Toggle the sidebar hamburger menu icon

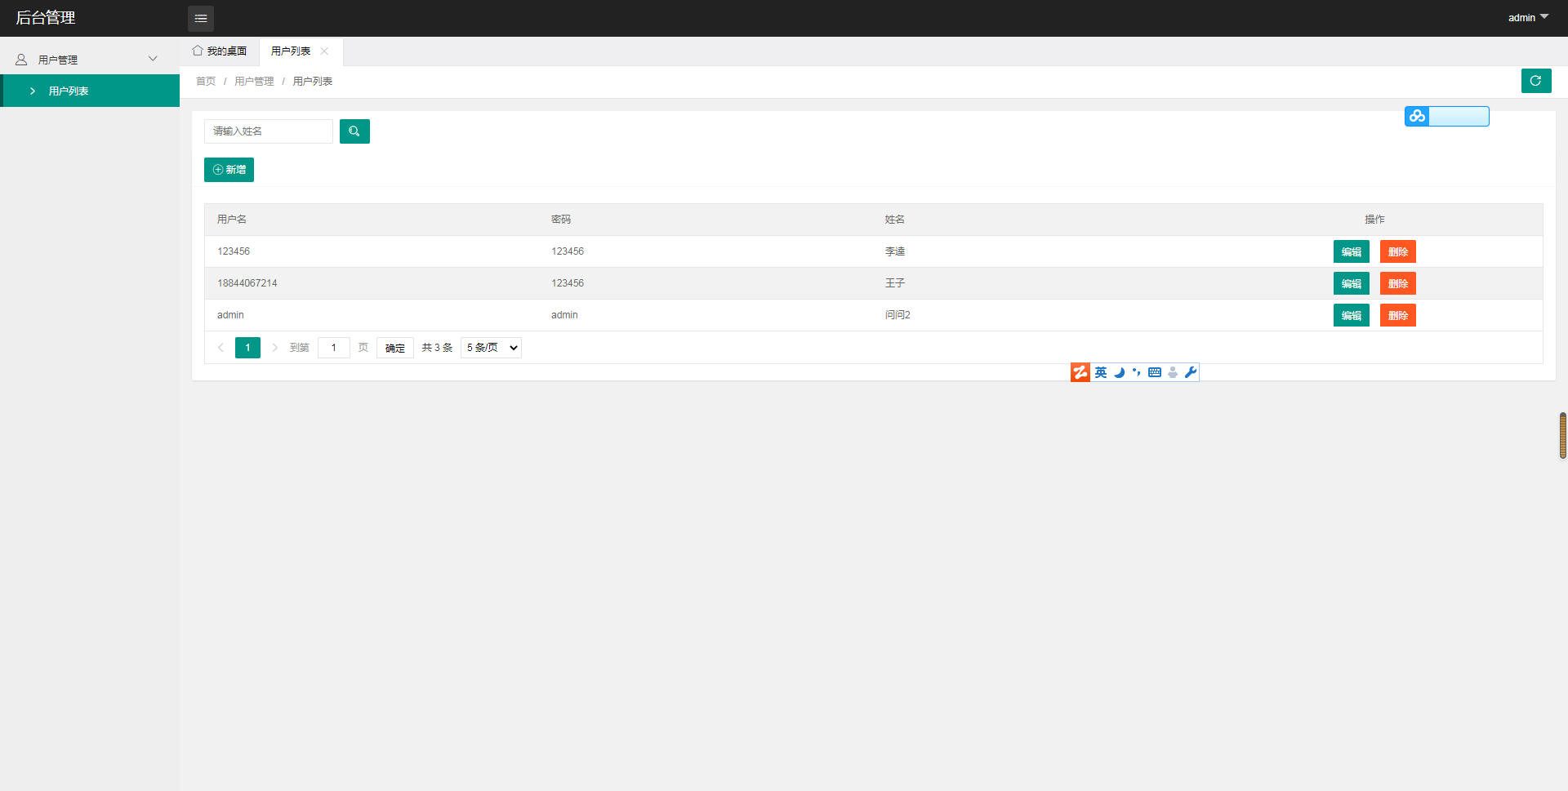201,18
